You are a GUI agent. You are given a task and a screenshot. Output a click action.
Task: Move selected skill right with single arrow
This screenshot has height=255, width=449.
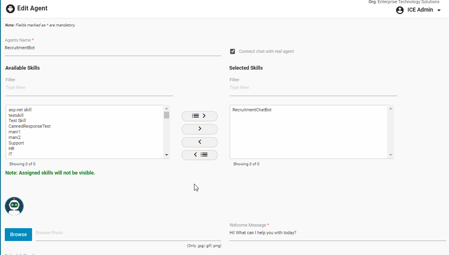pyautogui.click(x=199, y=129)
